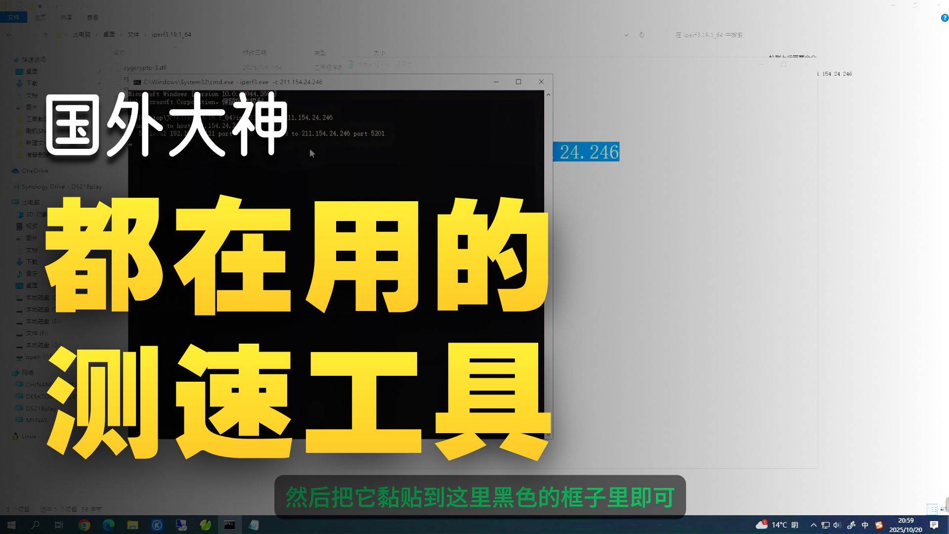
Task: Open Explorer help question mark
Action: (945, 18)
